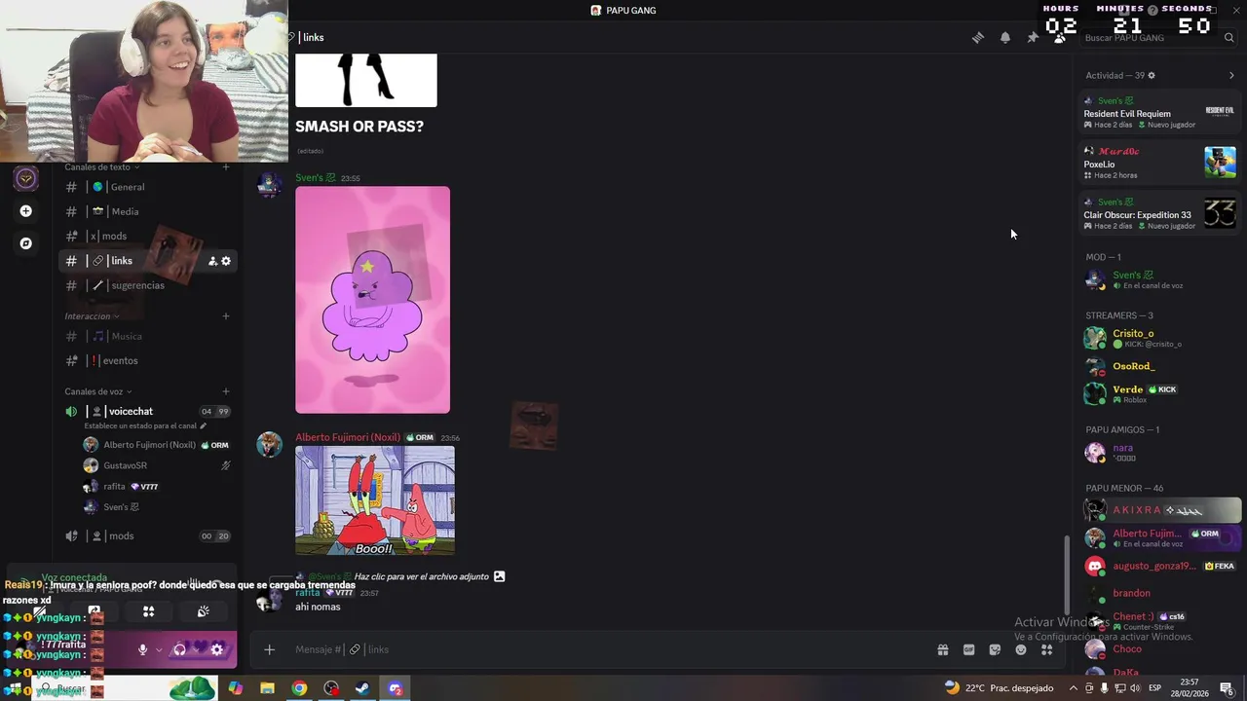Click invite icon on links channel
Viewport: 1247px width, 701px height.
(x=212, y=261)
